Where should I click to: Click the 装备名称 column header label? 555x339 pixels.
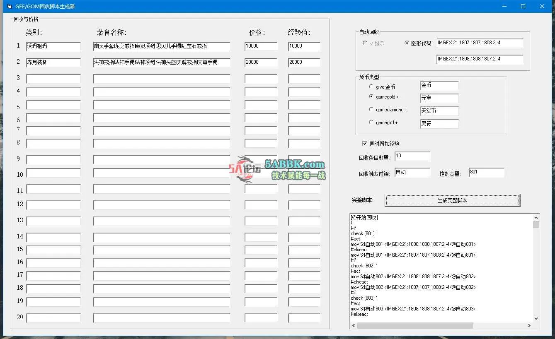(112, 32)
